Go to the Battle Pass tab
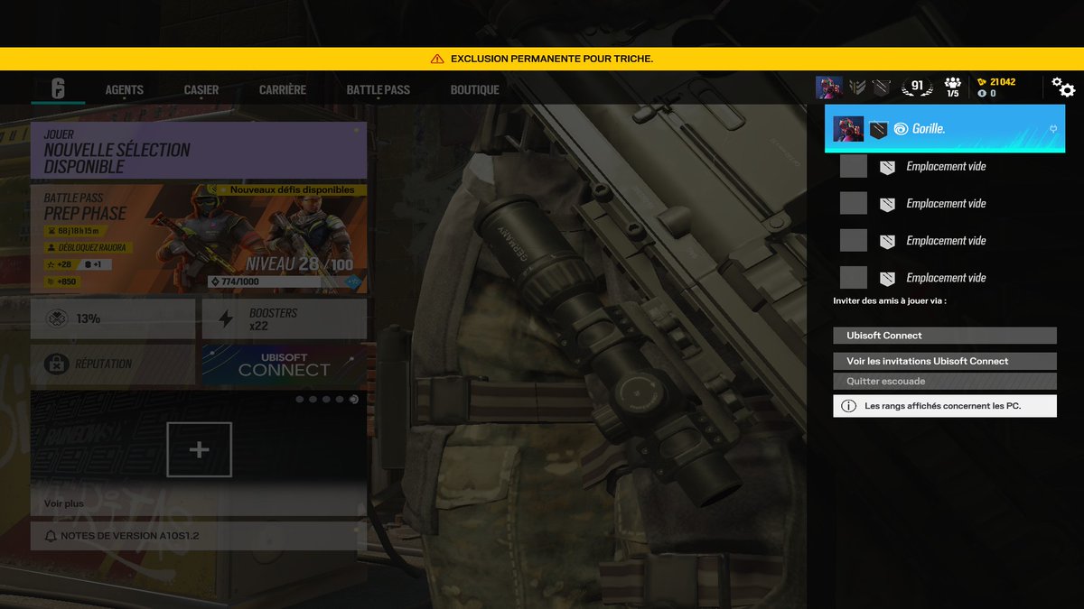1084x609 pixels. point(378,90)
